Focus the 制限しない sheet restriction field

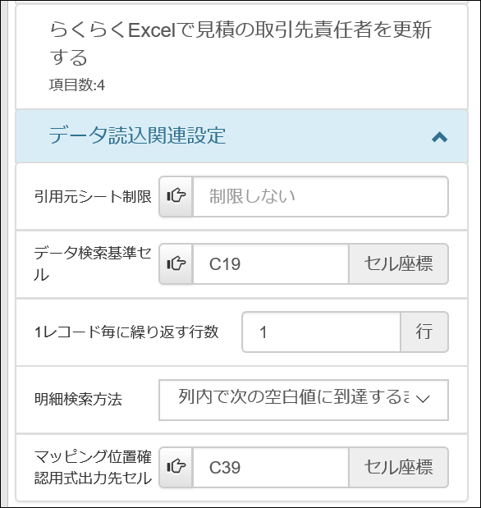[320, 196]
